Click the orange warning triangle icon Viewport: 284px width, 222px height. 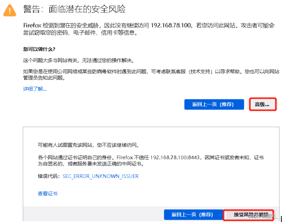pos(10,10)
